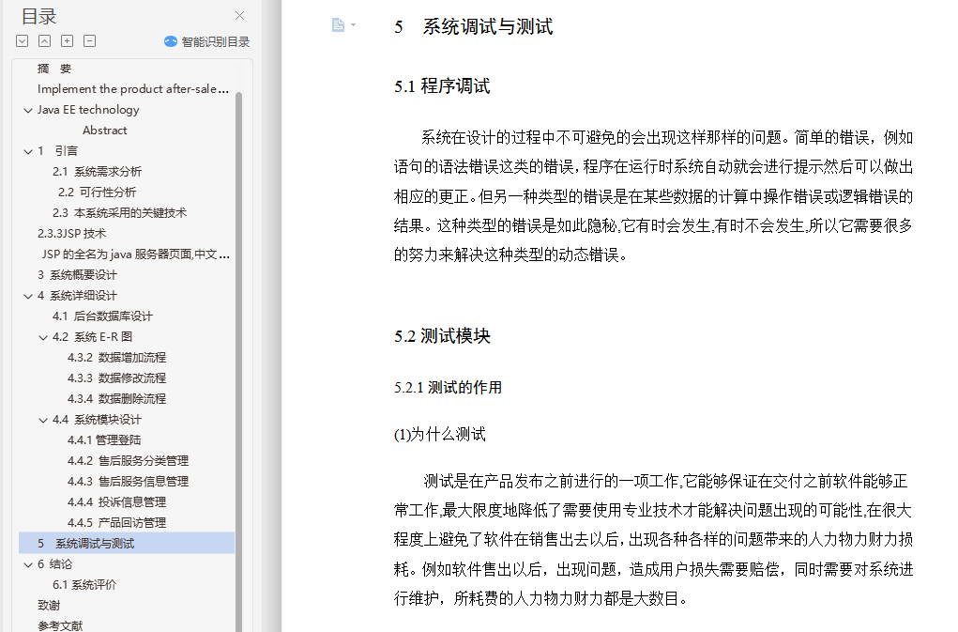958x632 pixels.
Task: Collapse the 6 结论 outline node
Action: [27, 564]
